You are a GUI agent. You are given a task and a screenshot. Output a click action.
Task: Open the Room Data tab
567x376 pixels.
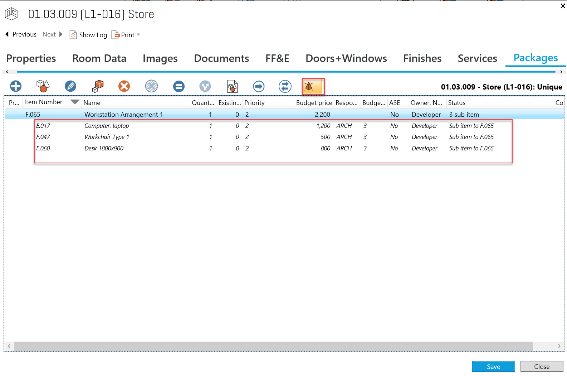(99, 58)
